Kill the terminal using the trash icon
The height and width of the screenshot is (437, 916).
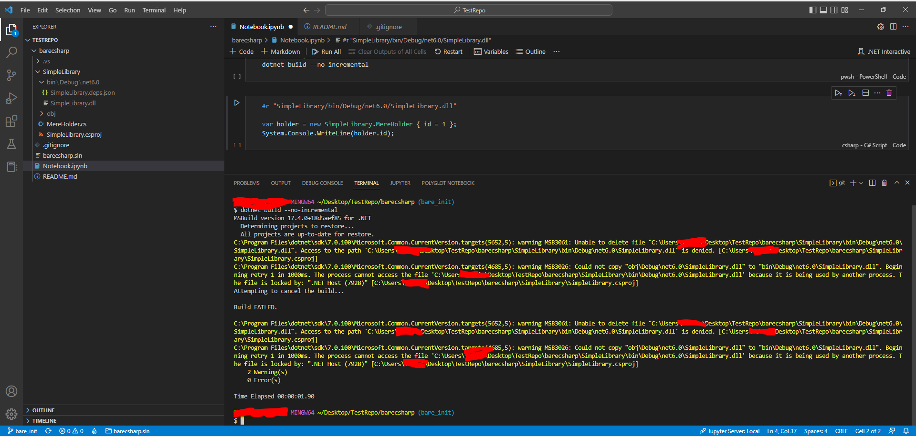(x=884, y=183)
